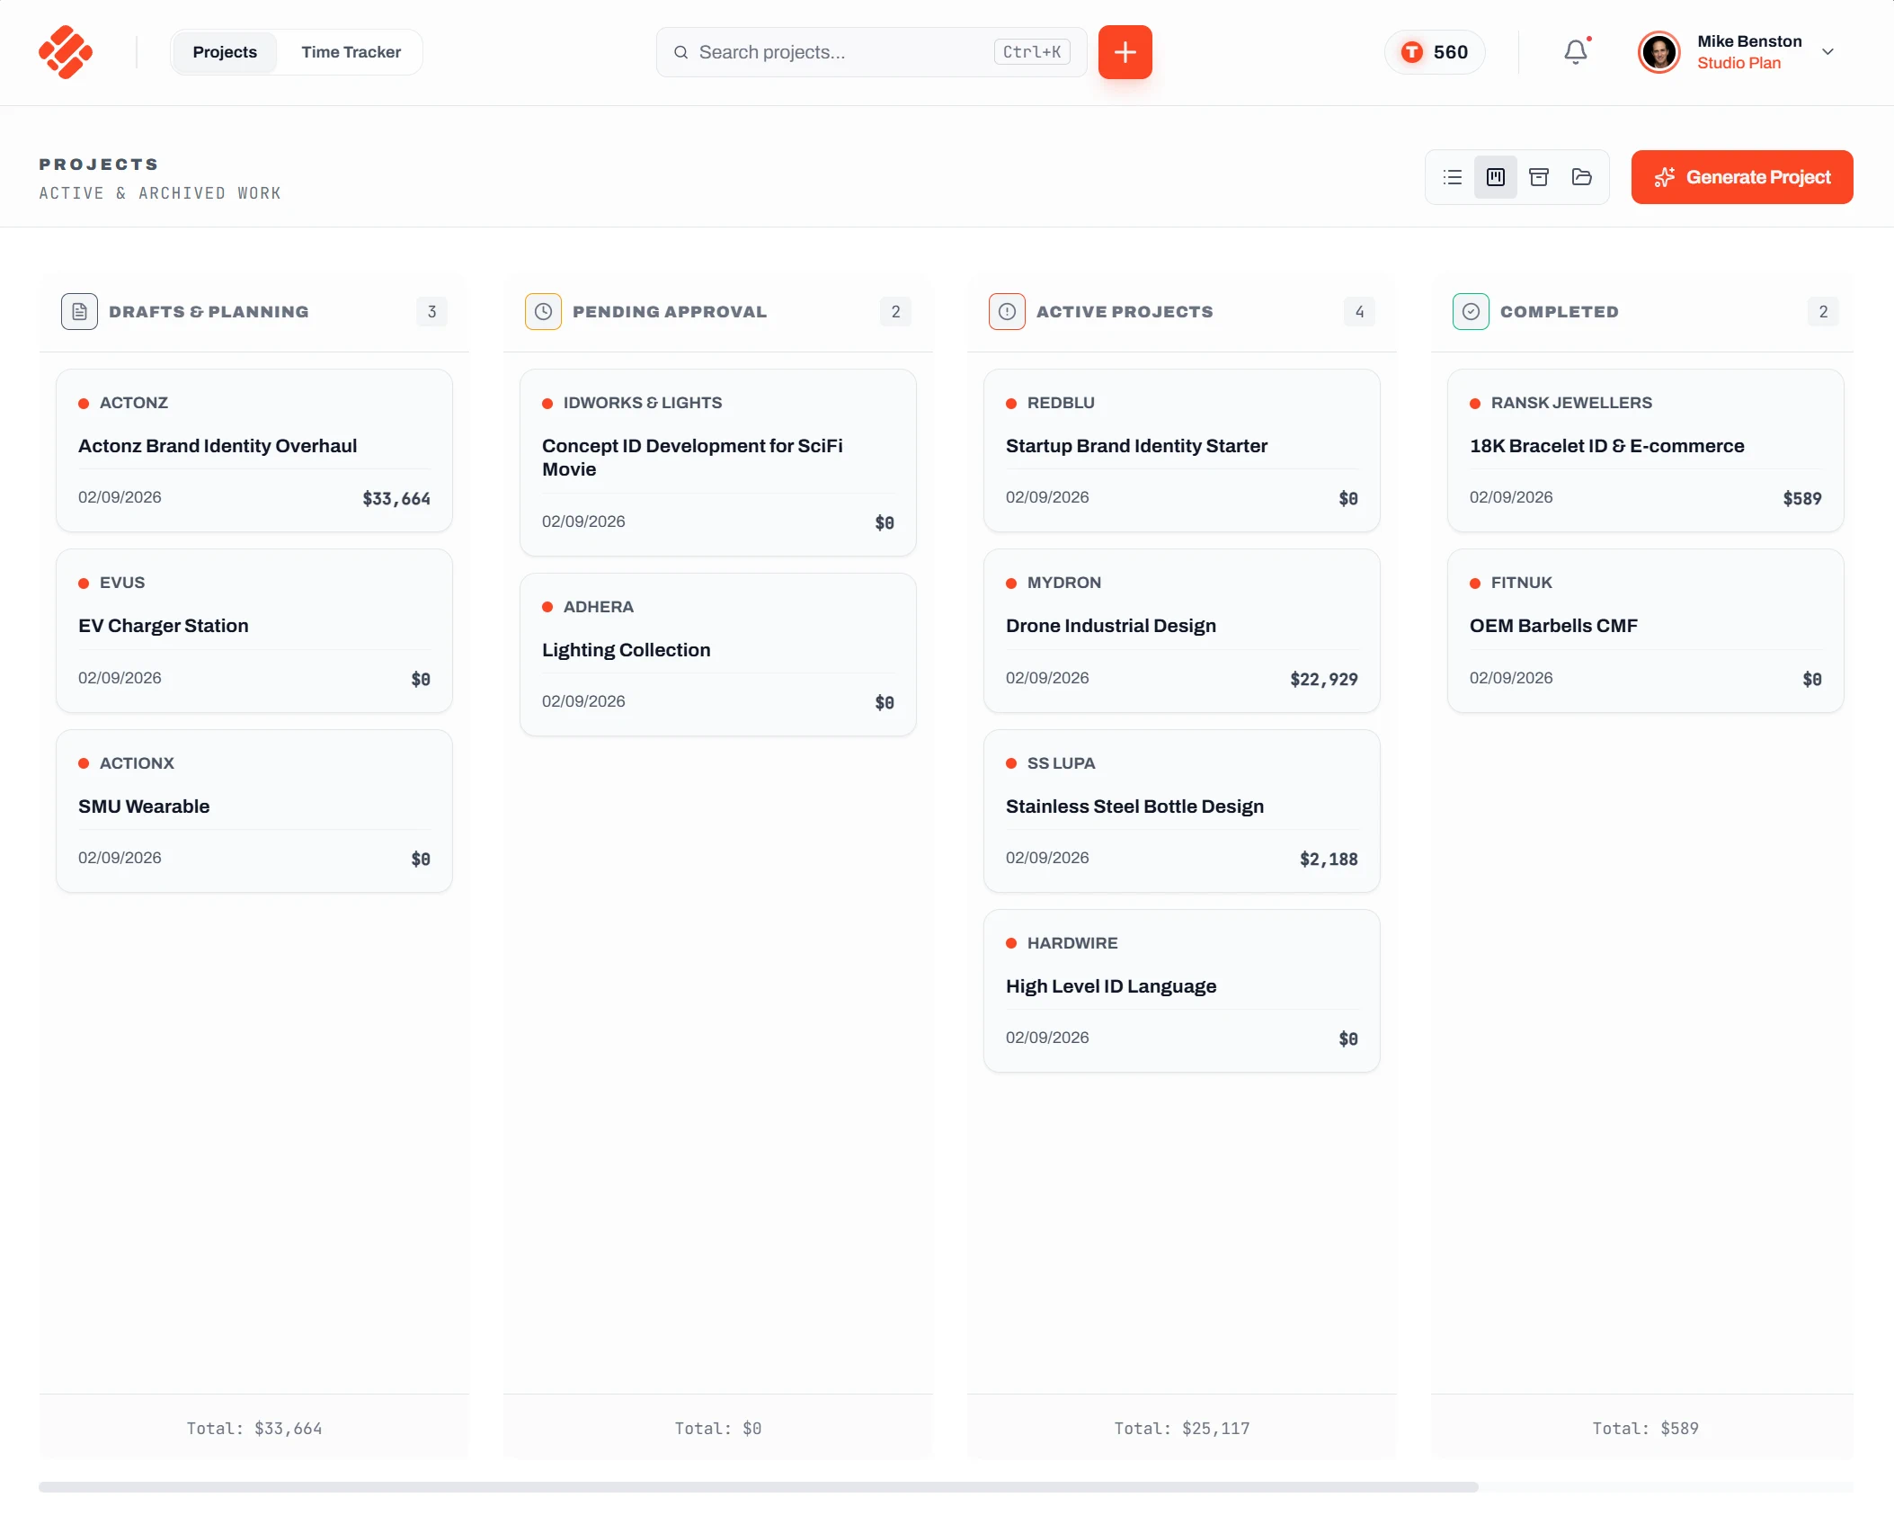Switch to list view

(1453, 177)
